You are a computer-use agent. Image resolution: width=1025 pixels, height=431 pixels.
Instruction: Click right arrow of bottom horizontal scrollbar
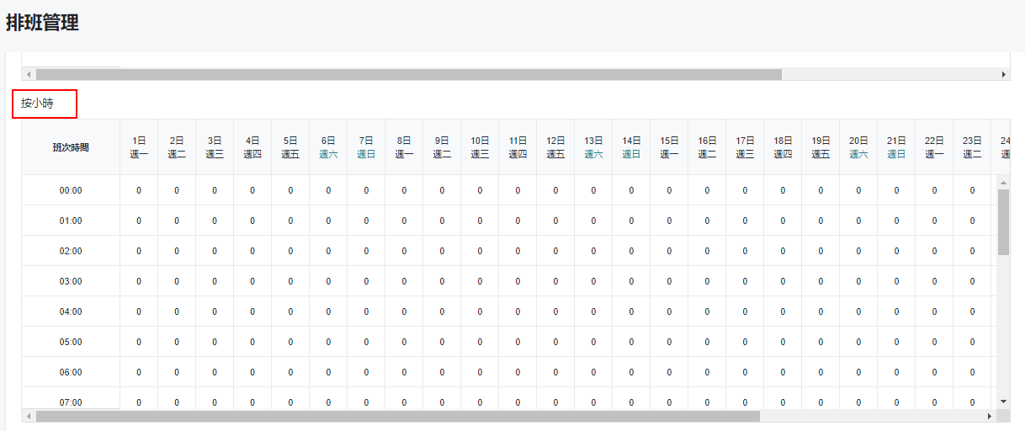[990, 417]
